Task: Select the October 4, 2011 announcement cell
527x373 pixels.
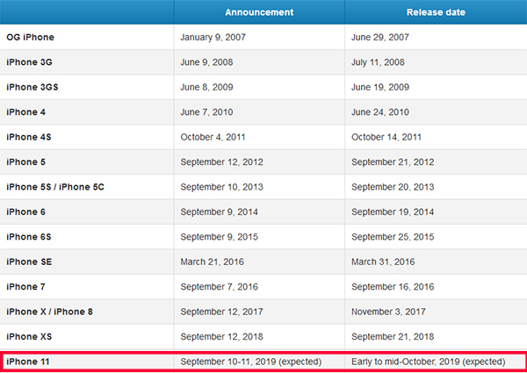Action: point(214,138)
